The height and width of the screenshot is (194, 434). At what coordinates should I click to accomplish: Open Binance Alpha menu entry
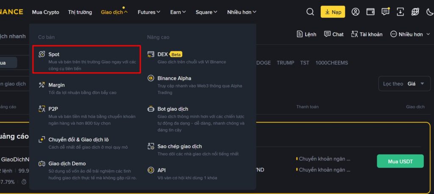[174, 78]
